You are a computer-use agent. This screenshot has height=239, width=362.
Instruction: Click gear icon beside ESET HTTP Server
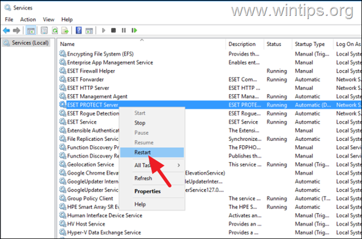point(63,88)
